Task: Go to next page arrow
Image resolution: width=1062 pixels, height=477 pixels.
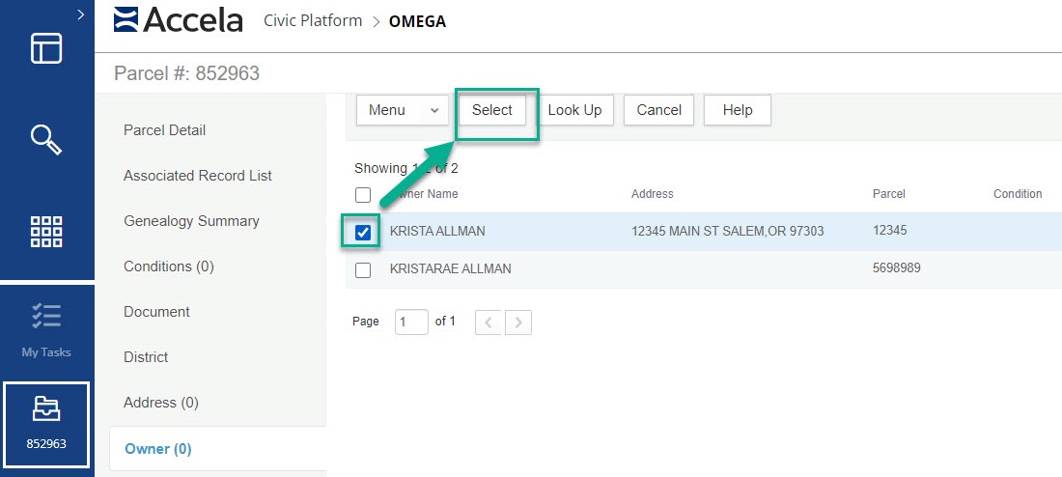Action: coord(518,323)
